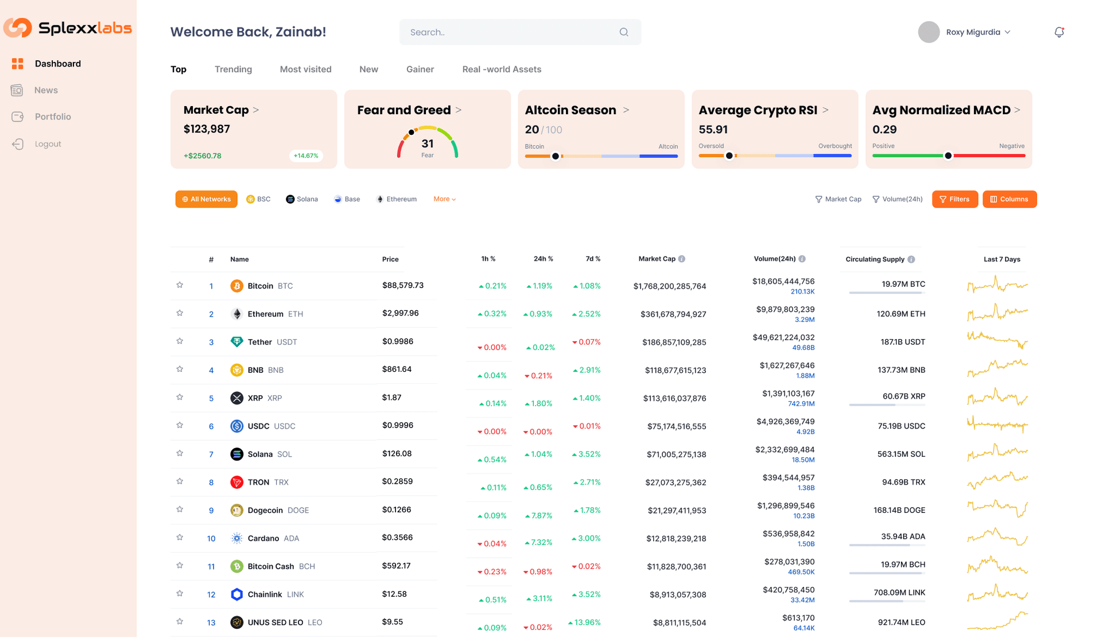
Task: Click Avg Normalized MACD slider handle
Action: pos(948,156)
